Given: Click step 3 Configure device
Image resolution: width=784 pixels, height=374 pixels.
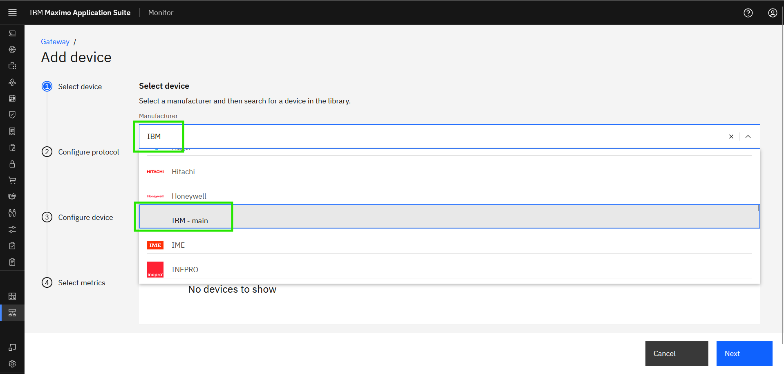Looking at the screenshot, I should point(77,217).
